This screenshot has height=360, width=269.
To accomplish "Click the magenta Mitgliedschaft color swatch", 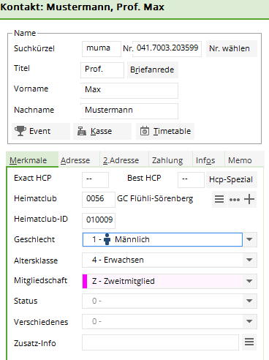I will click(85, 281).
